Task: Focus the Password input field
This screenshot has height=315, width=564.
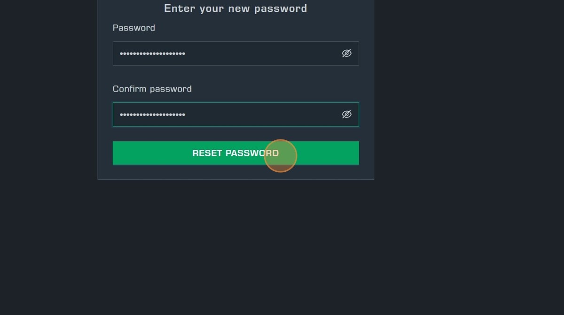Action: [x=226, y=54]
